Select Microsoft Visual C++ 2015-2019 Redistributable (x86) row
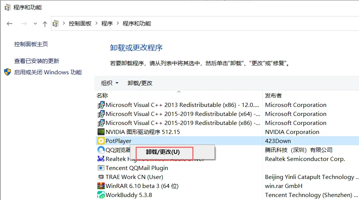Viewport: 359px width, 200px height. point(183,123)
